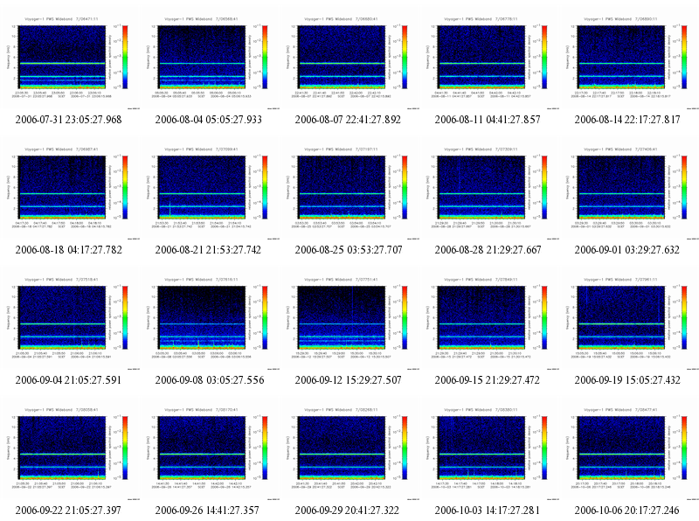Viewport: 699px width, 521px height.
Task: Click the color scale bar of the 2006-07-31 plot
Action: pyautogui.click(x=125, y=57)
